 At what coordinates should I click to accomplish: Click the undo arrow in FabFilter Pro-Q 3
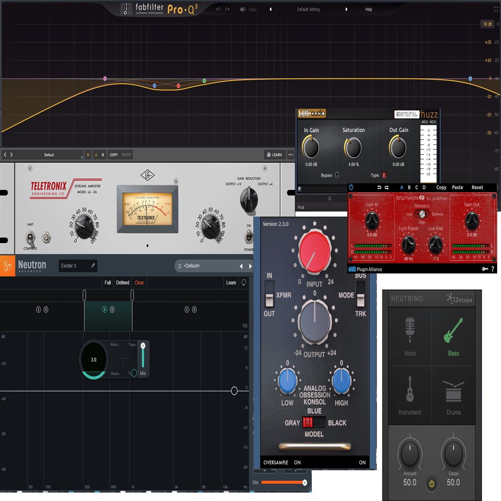click(218, 9)
